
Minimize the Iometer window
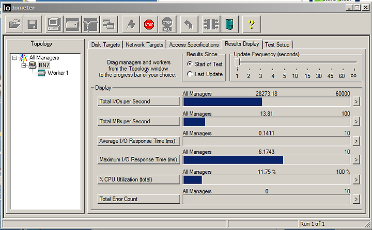(349, 8)
